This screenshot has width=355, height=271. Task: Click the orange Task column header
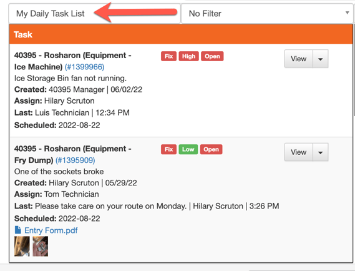[x=181, y=34]
